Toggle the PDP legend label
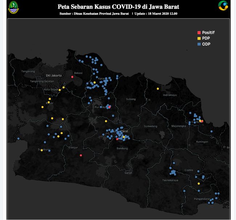Image resolution: width=236 pixels, height=220 pixels. pyautogui.click(x=206, y=38)
